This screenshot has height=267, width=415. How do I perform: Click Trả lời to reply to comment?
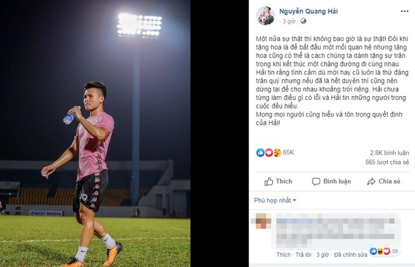coord(304,255)
